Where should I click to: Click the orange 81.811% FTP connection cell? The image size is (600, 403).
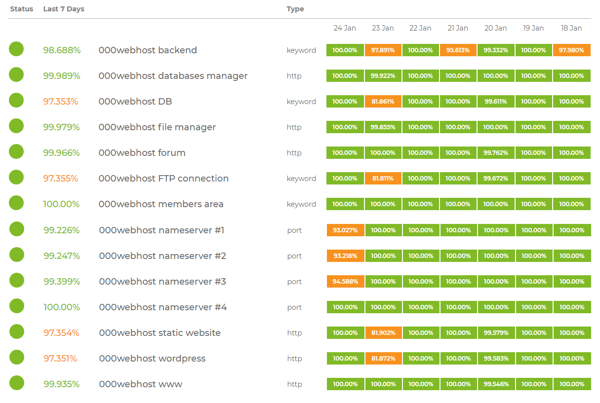[x=383, y=179]
